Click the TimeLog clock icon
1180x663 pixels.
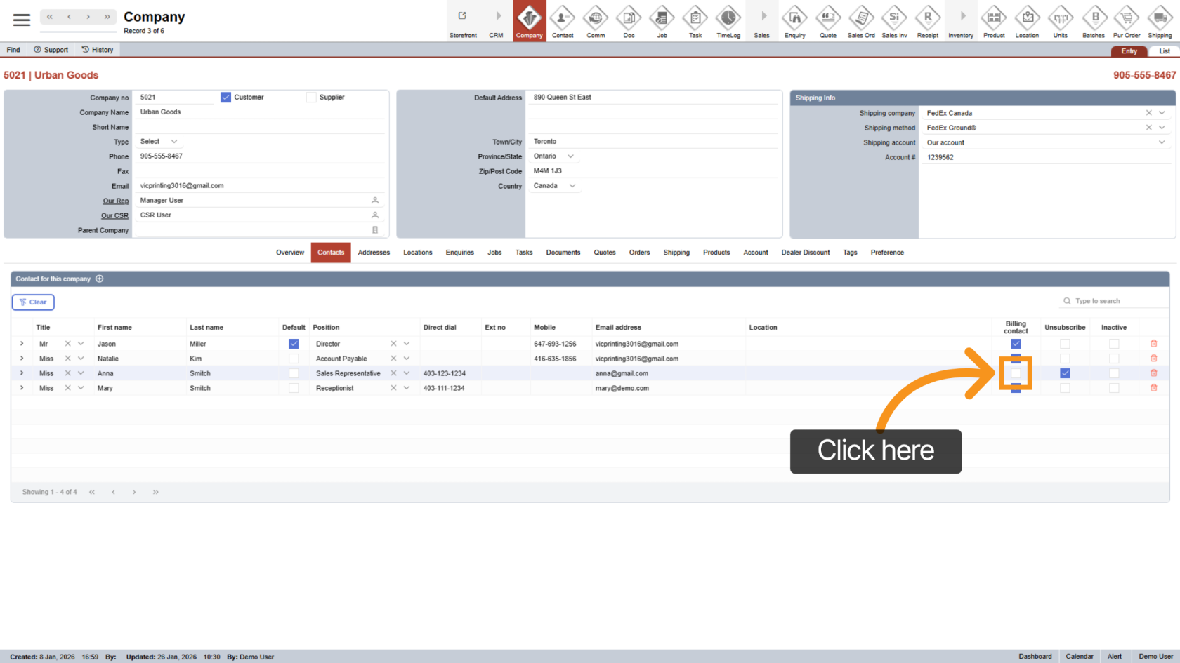[x=728, y=19]
